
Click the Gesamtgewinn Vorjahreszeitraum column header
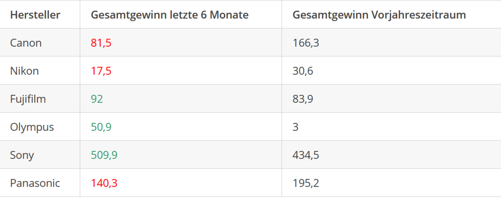click(379, 15)
